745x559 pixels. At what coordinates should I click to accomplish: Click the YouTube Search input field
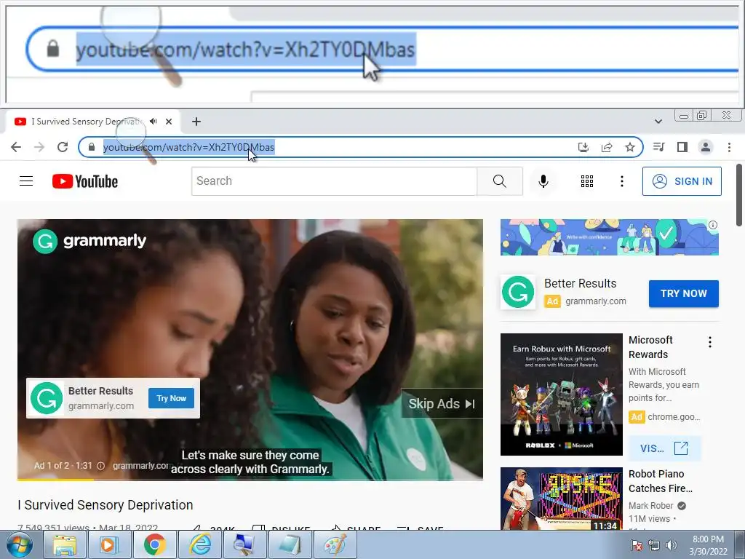(334, 181)
